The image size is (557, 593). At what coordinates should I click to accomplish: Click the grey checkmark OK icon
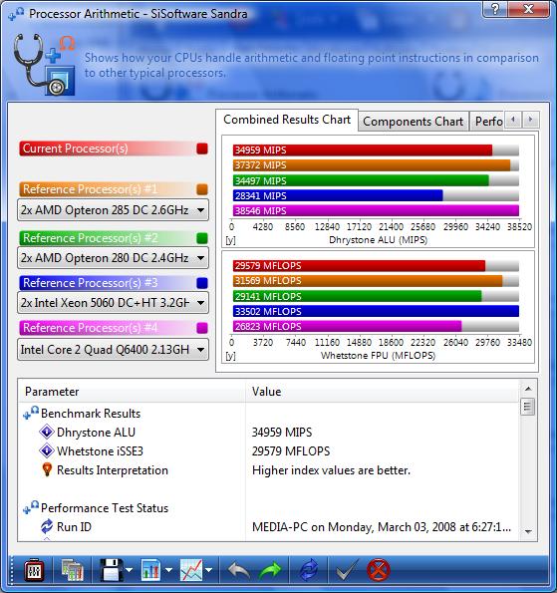pos(347,570)
